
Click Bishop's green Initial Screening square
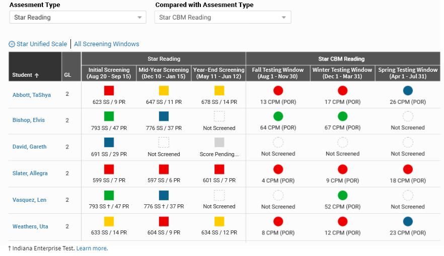[109, 116]
